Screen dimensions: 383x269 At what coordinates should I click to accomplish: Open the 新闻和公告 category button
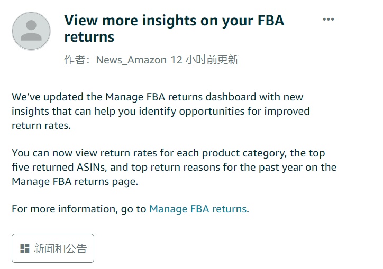(x=53, y=248)
